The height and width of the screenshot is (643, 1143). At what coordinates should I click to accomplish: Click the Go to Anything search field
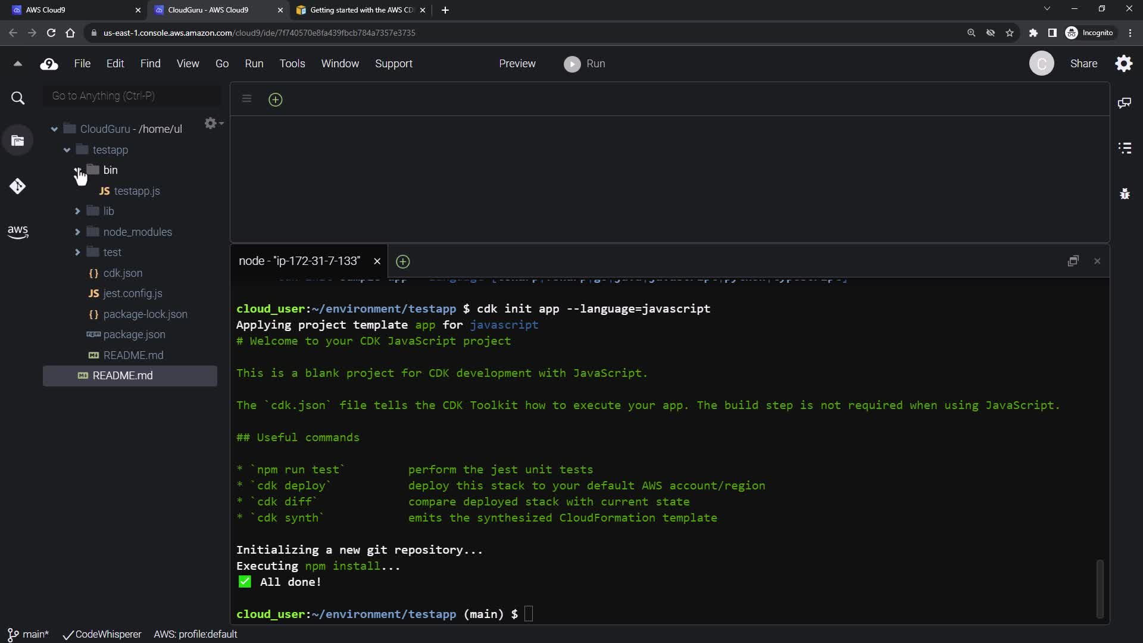pos(132,96)
